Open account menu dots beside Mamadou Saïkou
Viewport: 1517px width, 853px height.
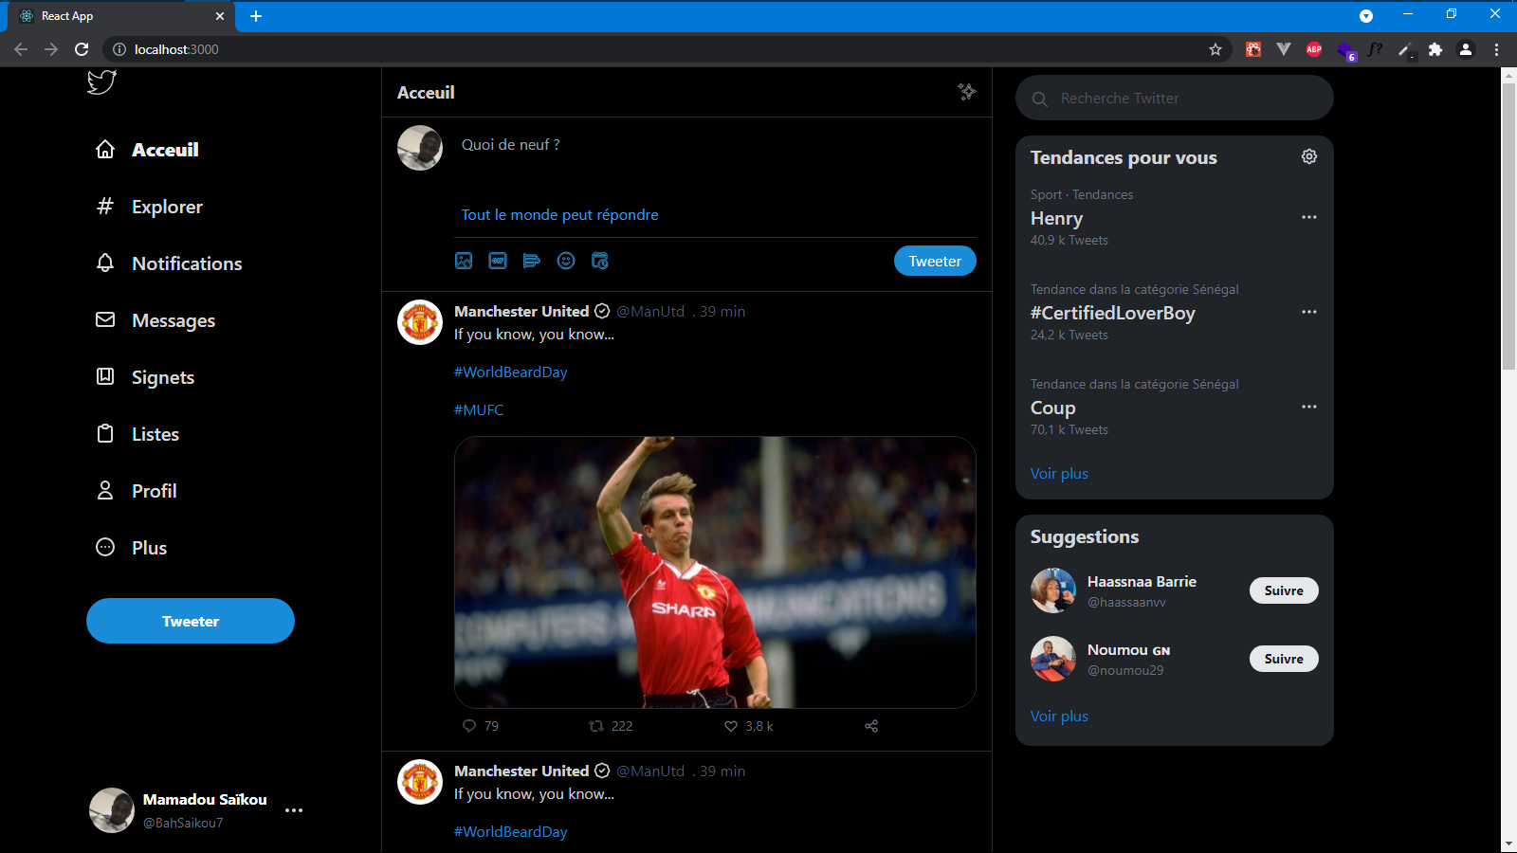[294, 810]
